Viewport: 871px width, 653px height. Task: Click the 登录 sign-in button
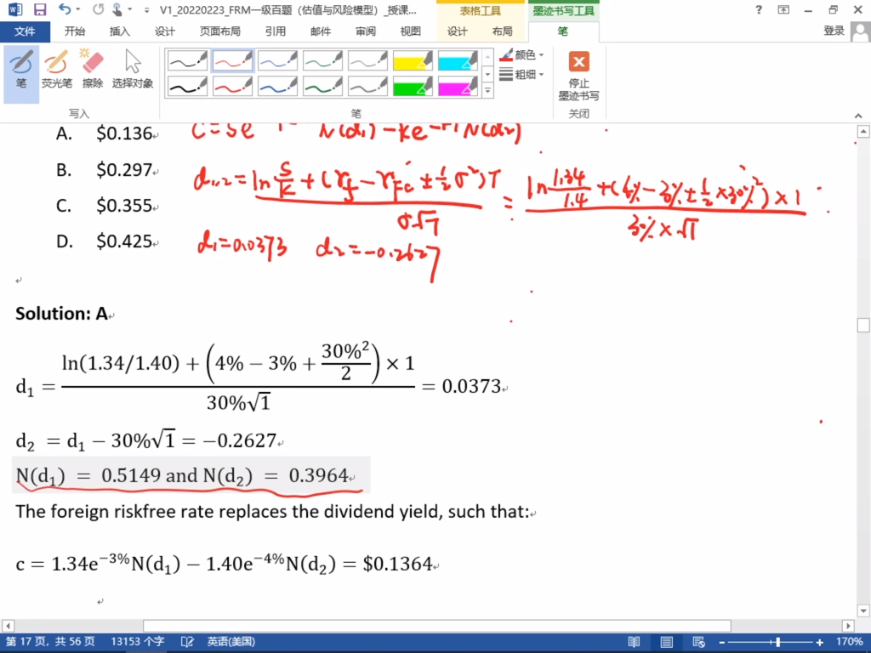pos(834,31)
